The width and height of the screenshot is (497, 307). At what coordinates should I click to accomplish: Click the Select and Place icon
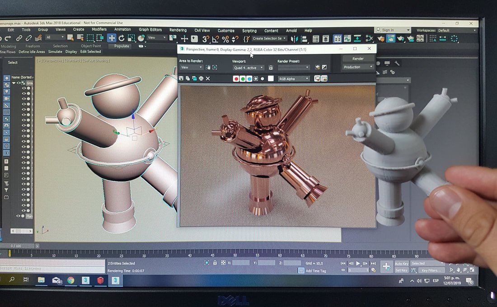141,38
